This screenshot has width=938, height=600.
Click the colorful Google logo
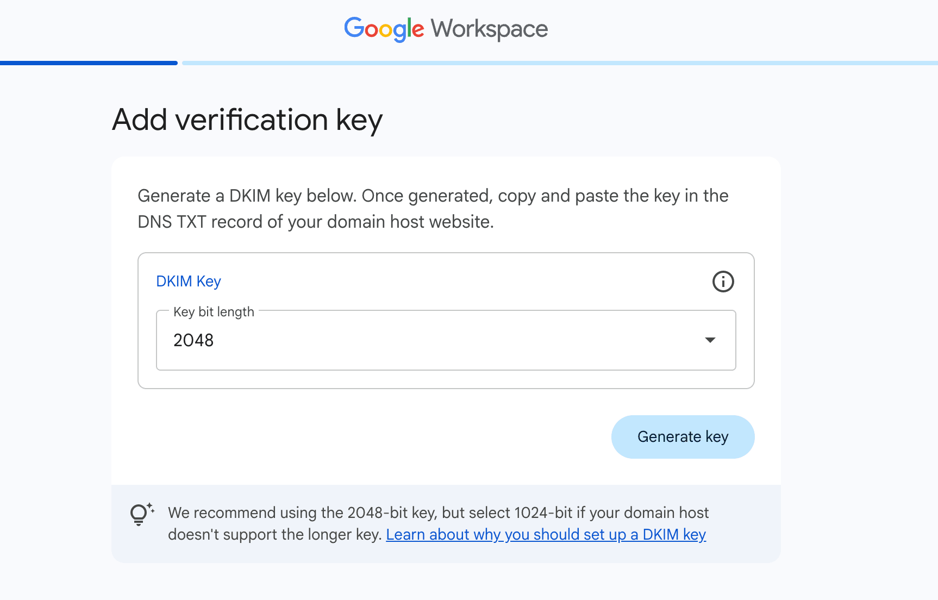coord(384,29)
